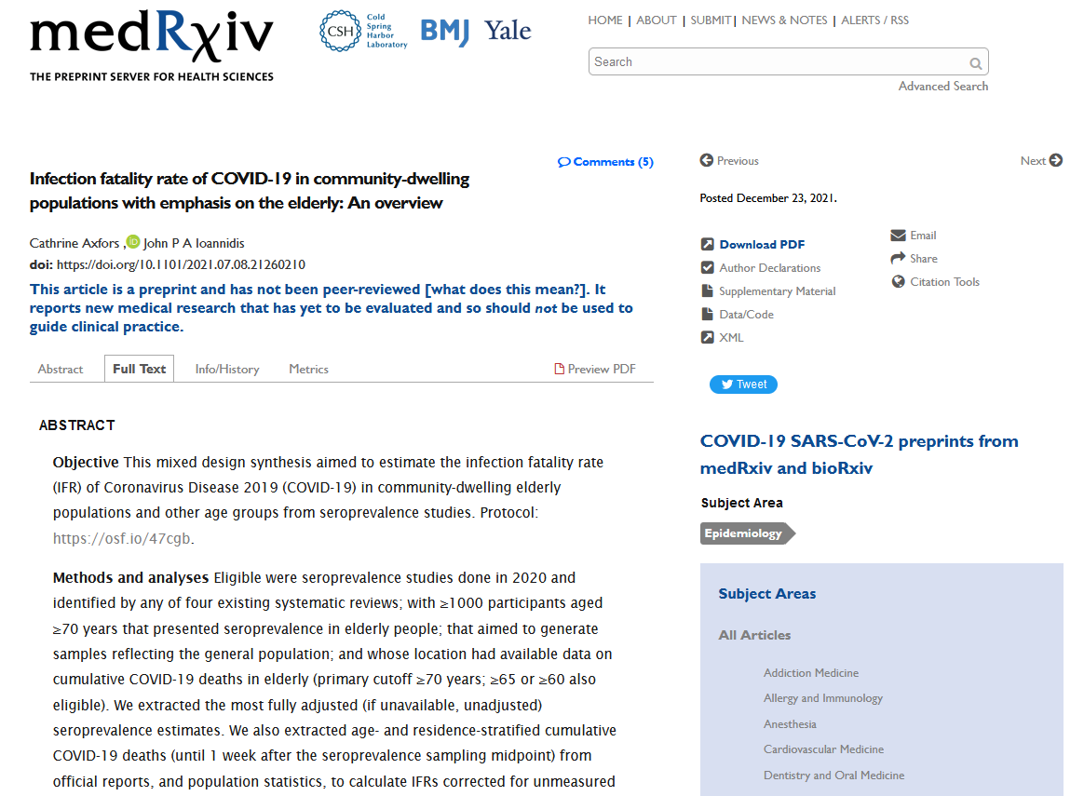Click the Preview PDF button
This screenshot has width=1084, height=796.
click(596, 370)
